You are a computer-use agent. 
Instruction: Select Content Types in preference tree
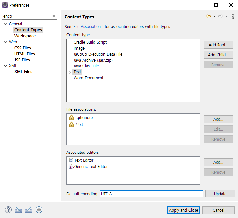click(x=28, y=30)
